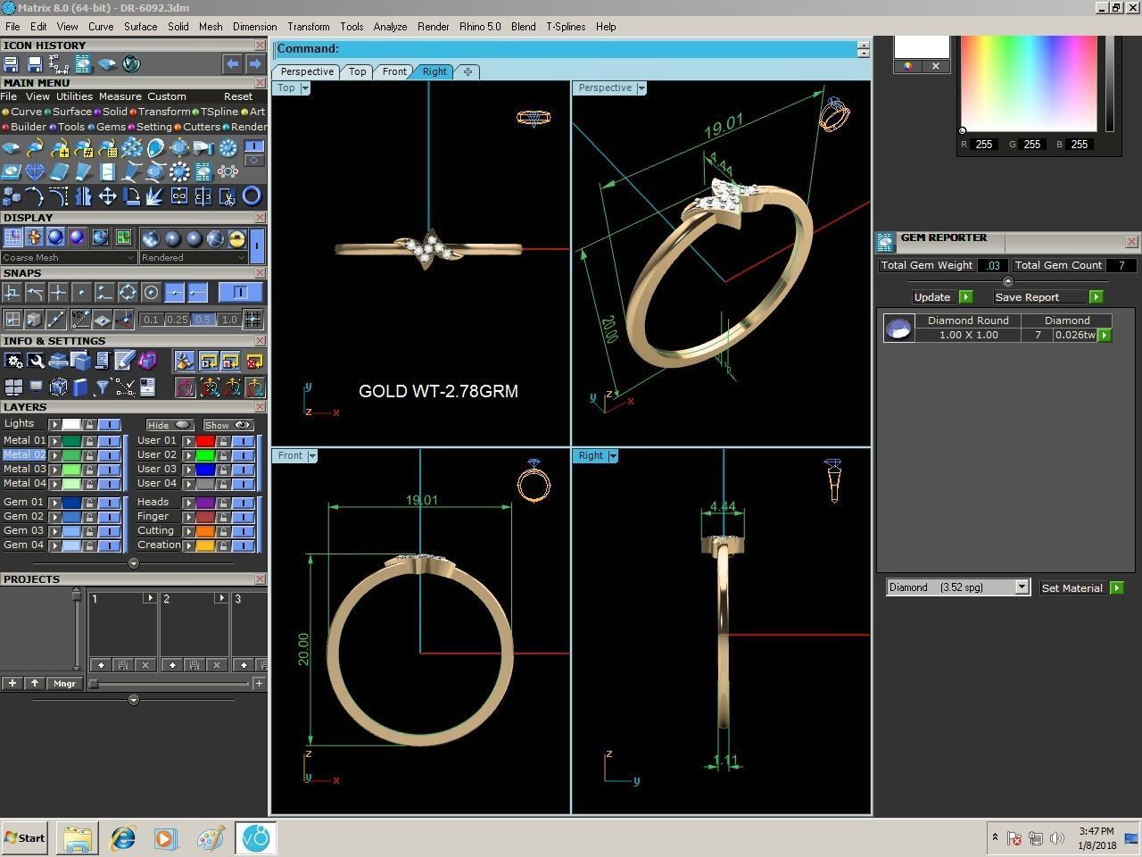Click the blue book icon in Info & Settings
This screenshot has width=1142, height=857.
[80, 387]
